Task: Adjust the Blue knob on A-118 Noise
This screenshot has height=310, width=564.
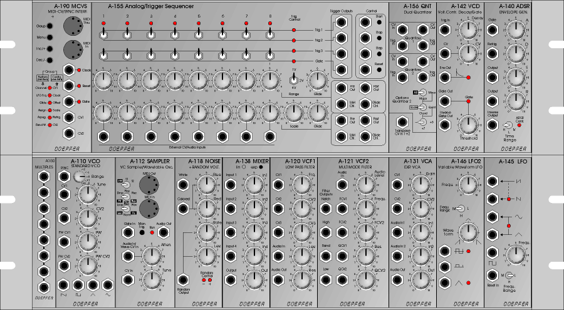Action: pos(206,185)
